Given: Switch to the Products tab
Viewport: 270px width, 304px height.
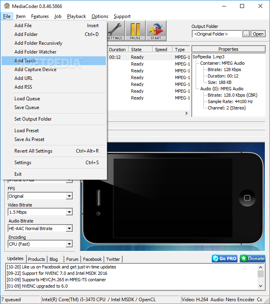Looking at the screenshot, I should click(x=36, y=259).
